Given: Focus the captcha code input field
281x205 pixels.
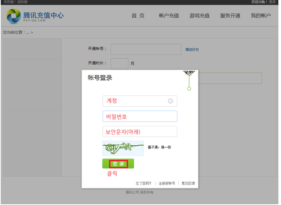Looking at the screenshot, I should (x=140, y=131).
